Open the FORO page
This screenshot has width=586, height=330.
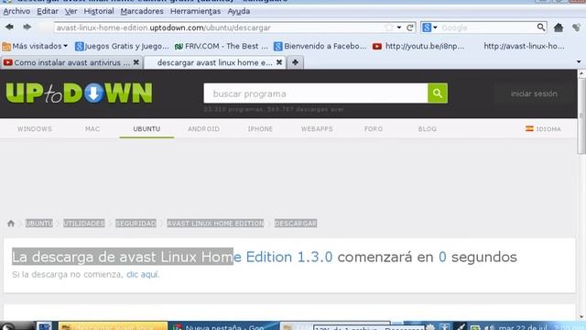point(374,128)
